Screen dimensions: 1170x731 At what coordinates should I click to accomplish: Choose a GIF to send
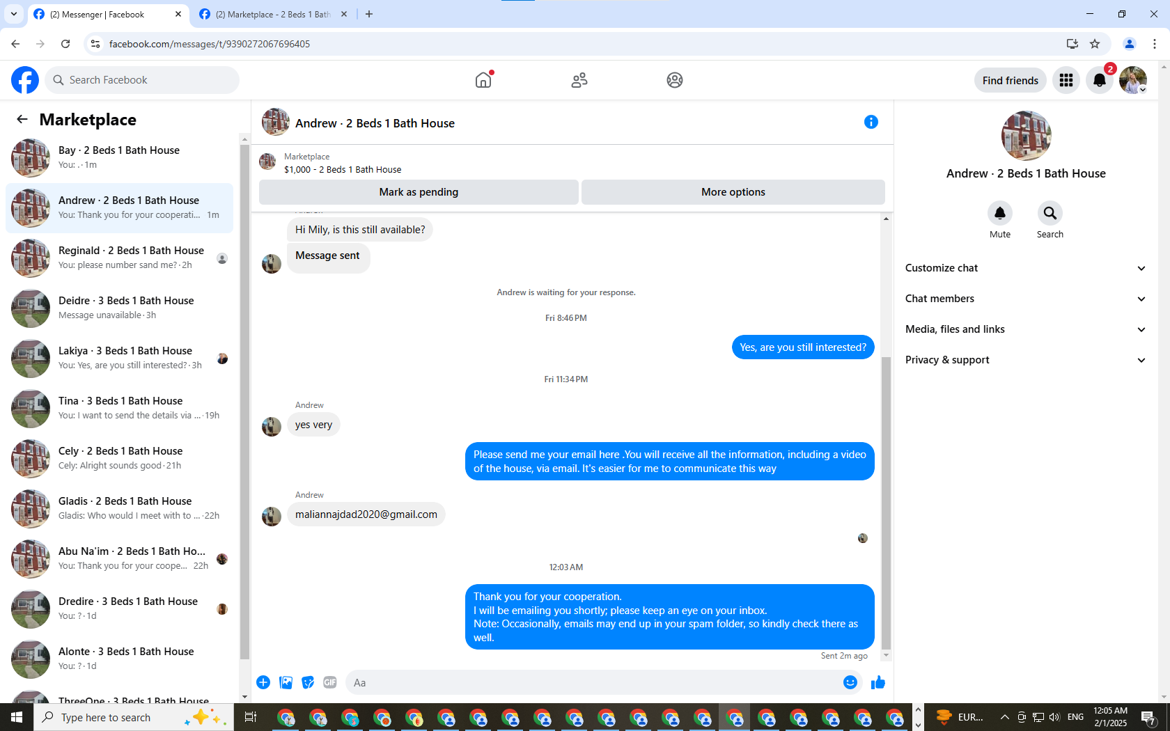coord(330,682)
